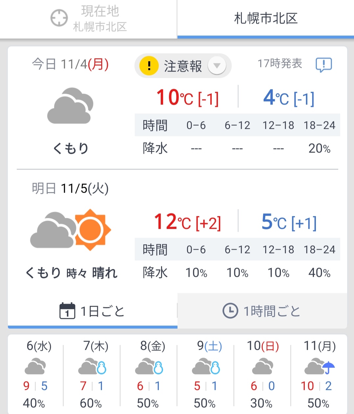Tap the current location crosshair icon

pos(59,18)
